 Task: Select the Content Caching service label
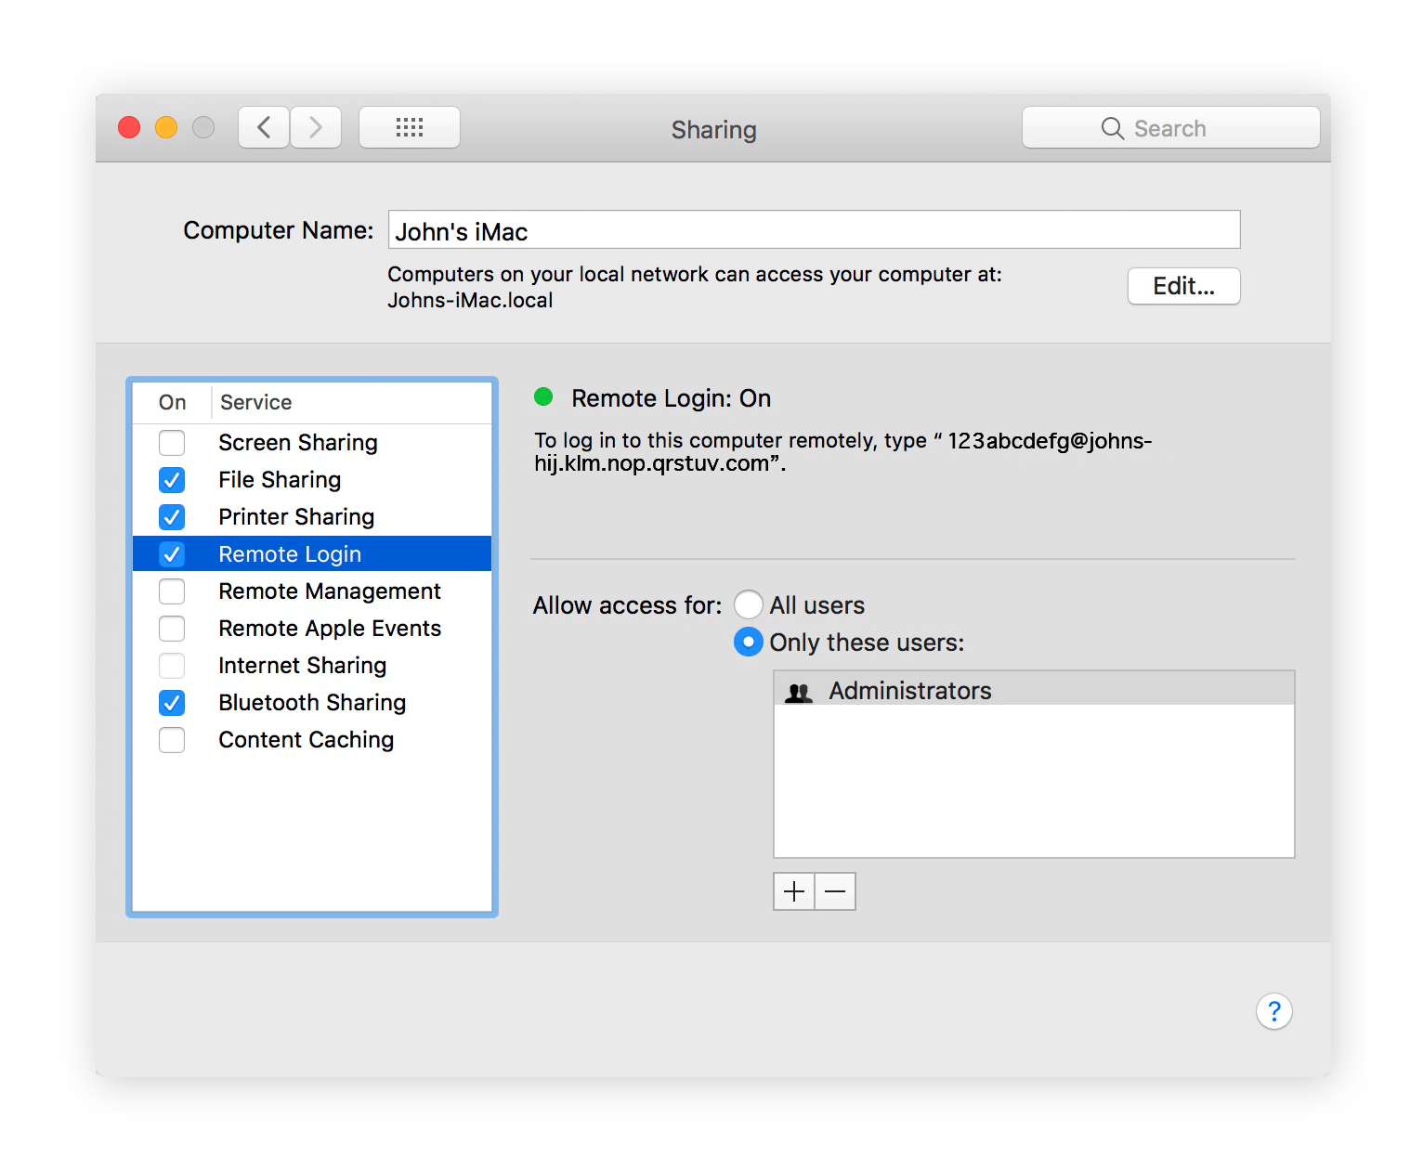(x=307, y=740)
